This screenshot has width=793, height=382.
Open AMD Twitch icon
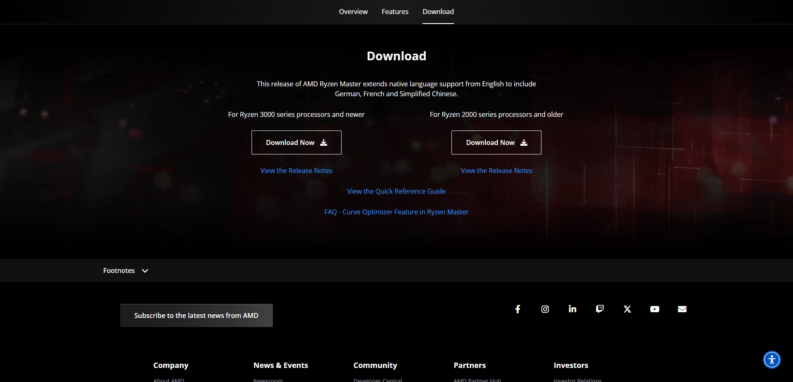point(600,309)
